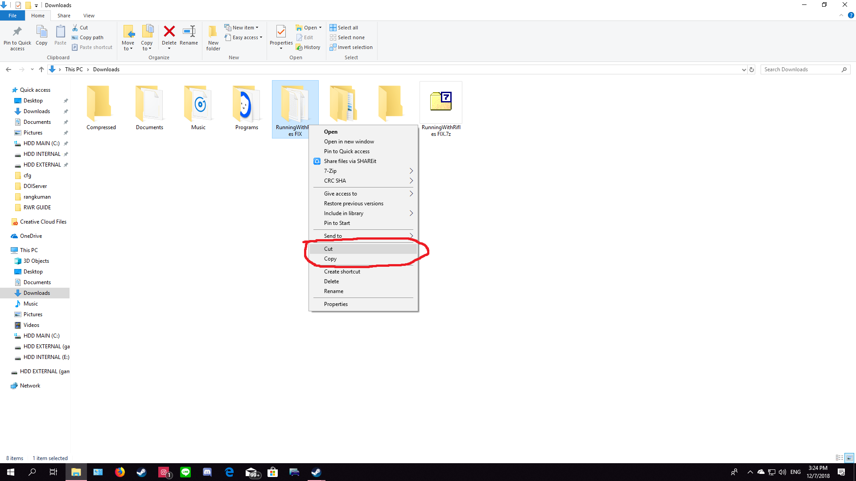This screenshot has height=481, width=856.
Task: Open Steam from the taskbar
Action: tap(141, 472)
